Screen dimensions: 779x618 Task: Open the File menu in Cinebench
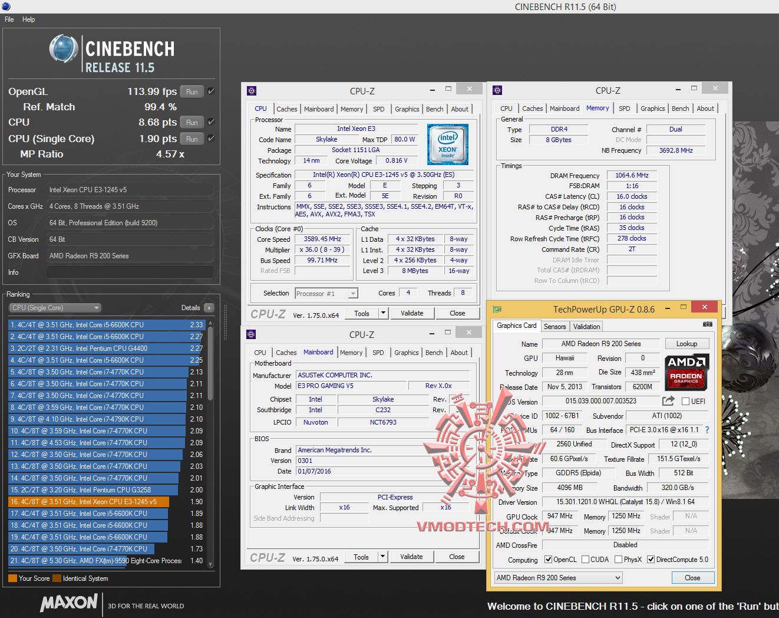pyautogui.click(x=9, y=19)
